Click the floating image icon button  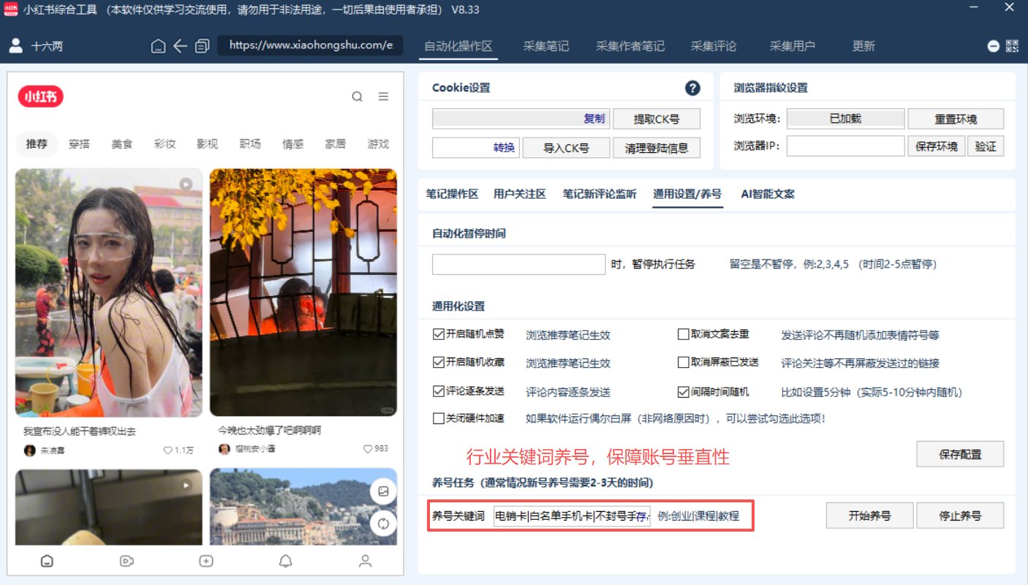point(383,491)
